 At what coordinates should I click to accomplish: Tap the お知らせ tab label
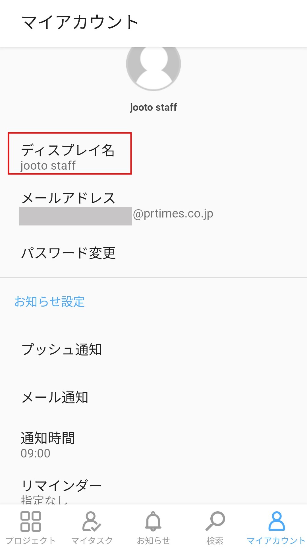pos(153,540)
